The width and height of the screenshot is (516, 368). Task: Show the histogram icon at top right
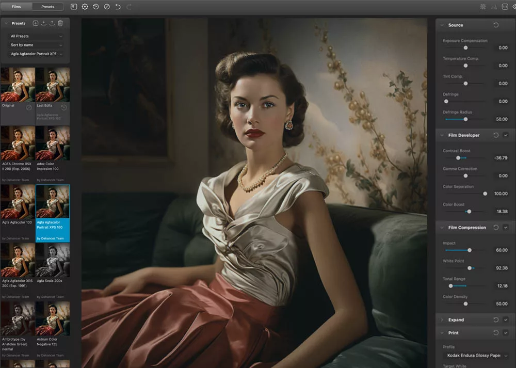(x=493, y=7)
